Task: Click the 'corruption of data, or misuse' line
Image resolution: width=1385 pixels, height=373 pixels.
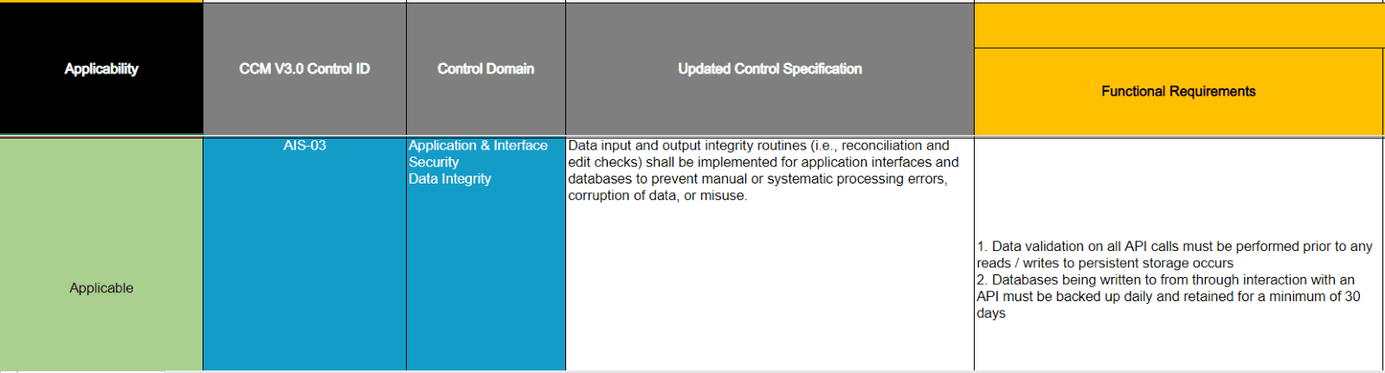Action: [x=658, y=196]
